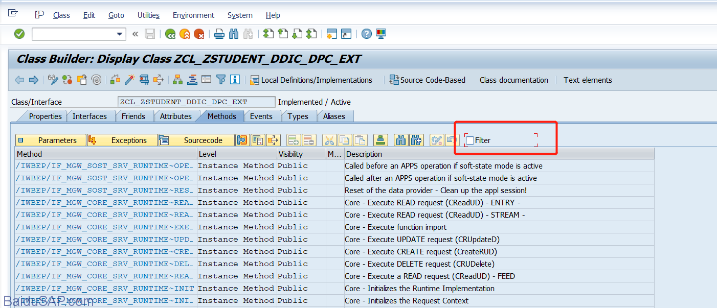Click the magic wand Activate icon
717x308 pixels.
tap(130, 80)
